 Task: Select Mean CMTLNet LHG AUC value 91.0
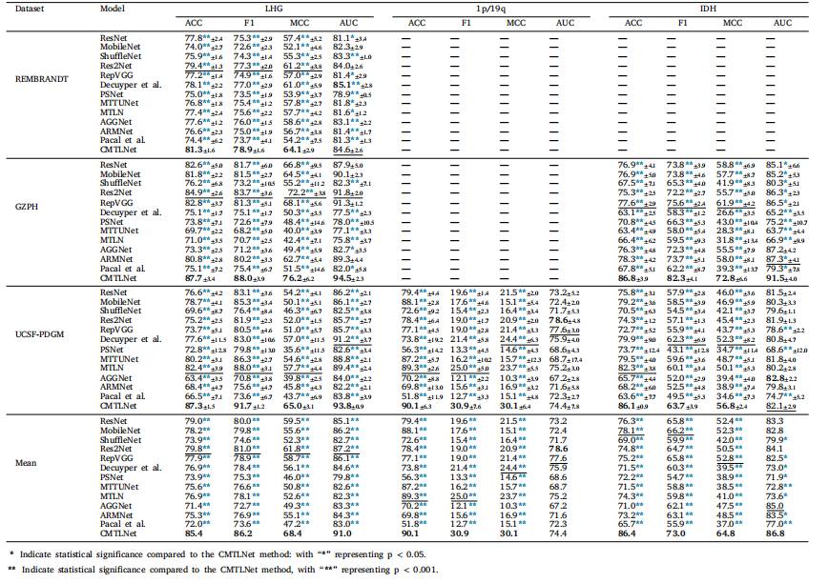[x=342, y=533]
